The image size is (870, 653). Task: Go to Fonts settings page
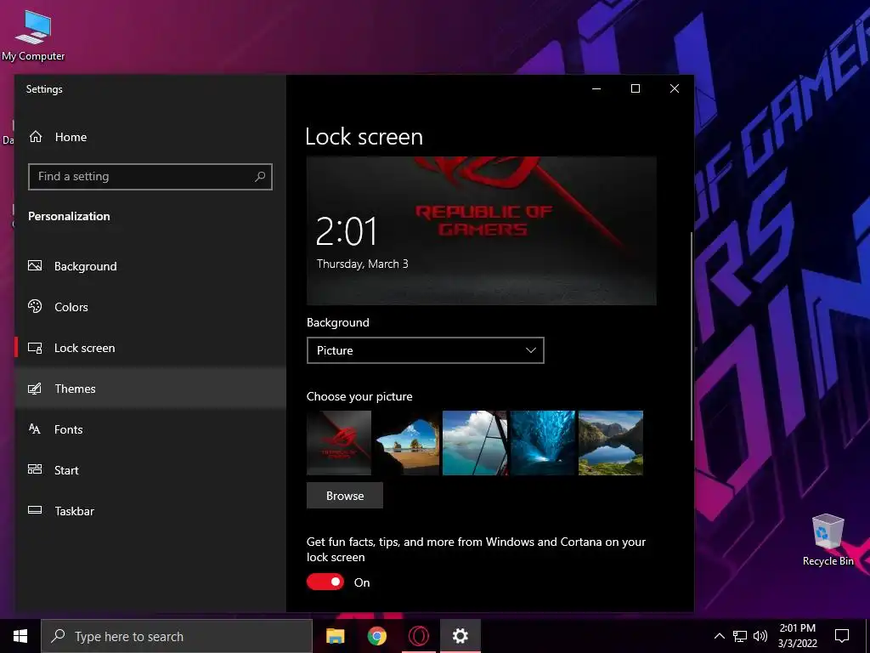[150, 429]
